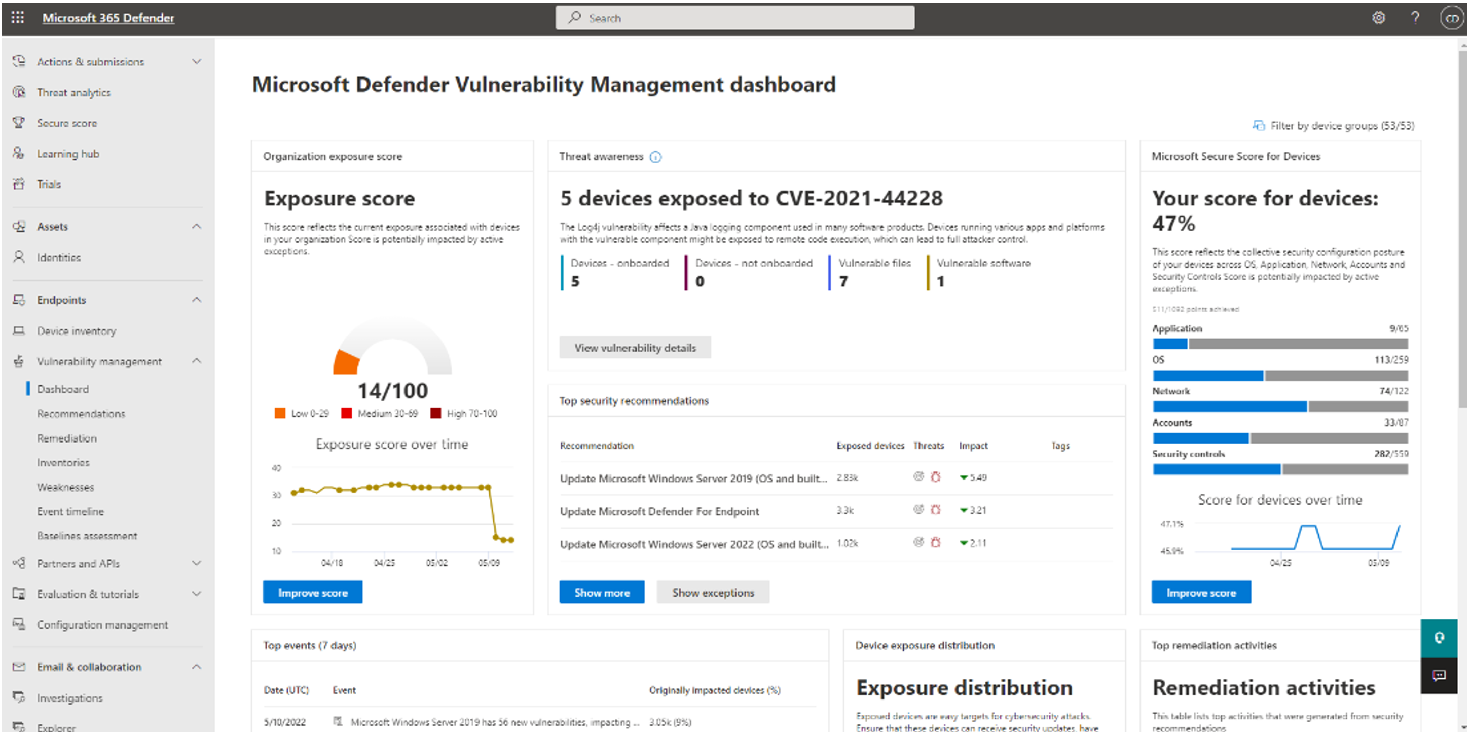1471x737 pixels.
Task: Click red bug icon for Windows Server 2022 row
Action: pos(935,542)
